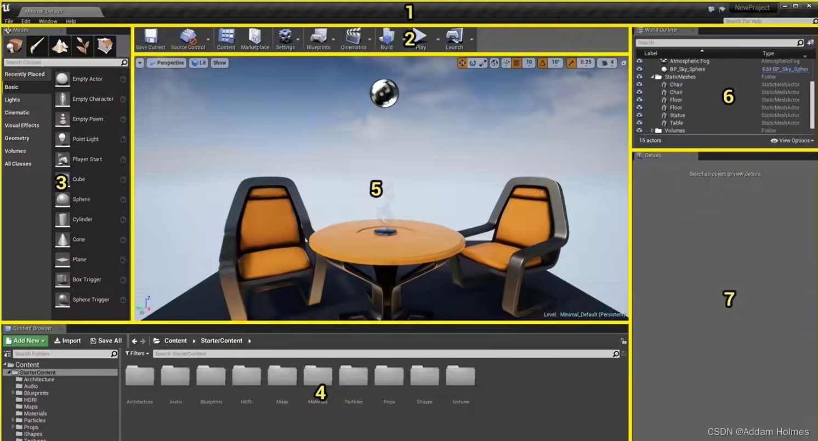This screenshot has width=818, height=441.
Task: Toggle visibility of the StaticMeshes folder
Action: tap(639, 77)
